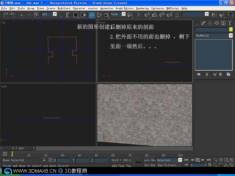Click the yellow object color swatch

(x=231, y=29)
